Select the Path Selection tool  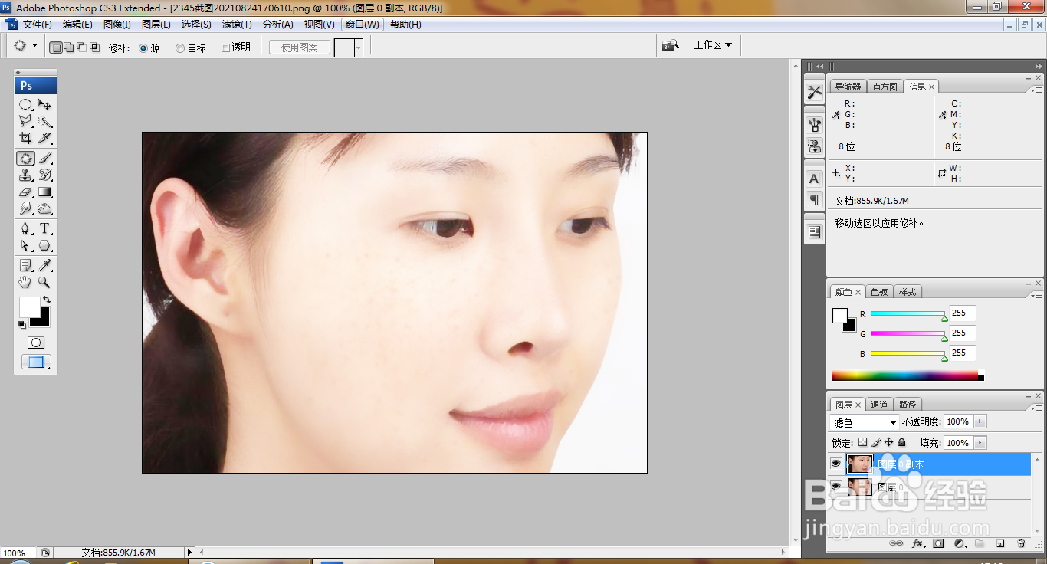25,246
